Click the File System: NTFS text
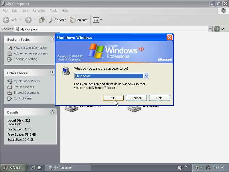This screenshot has height=172, width=229. pos(20,129)
